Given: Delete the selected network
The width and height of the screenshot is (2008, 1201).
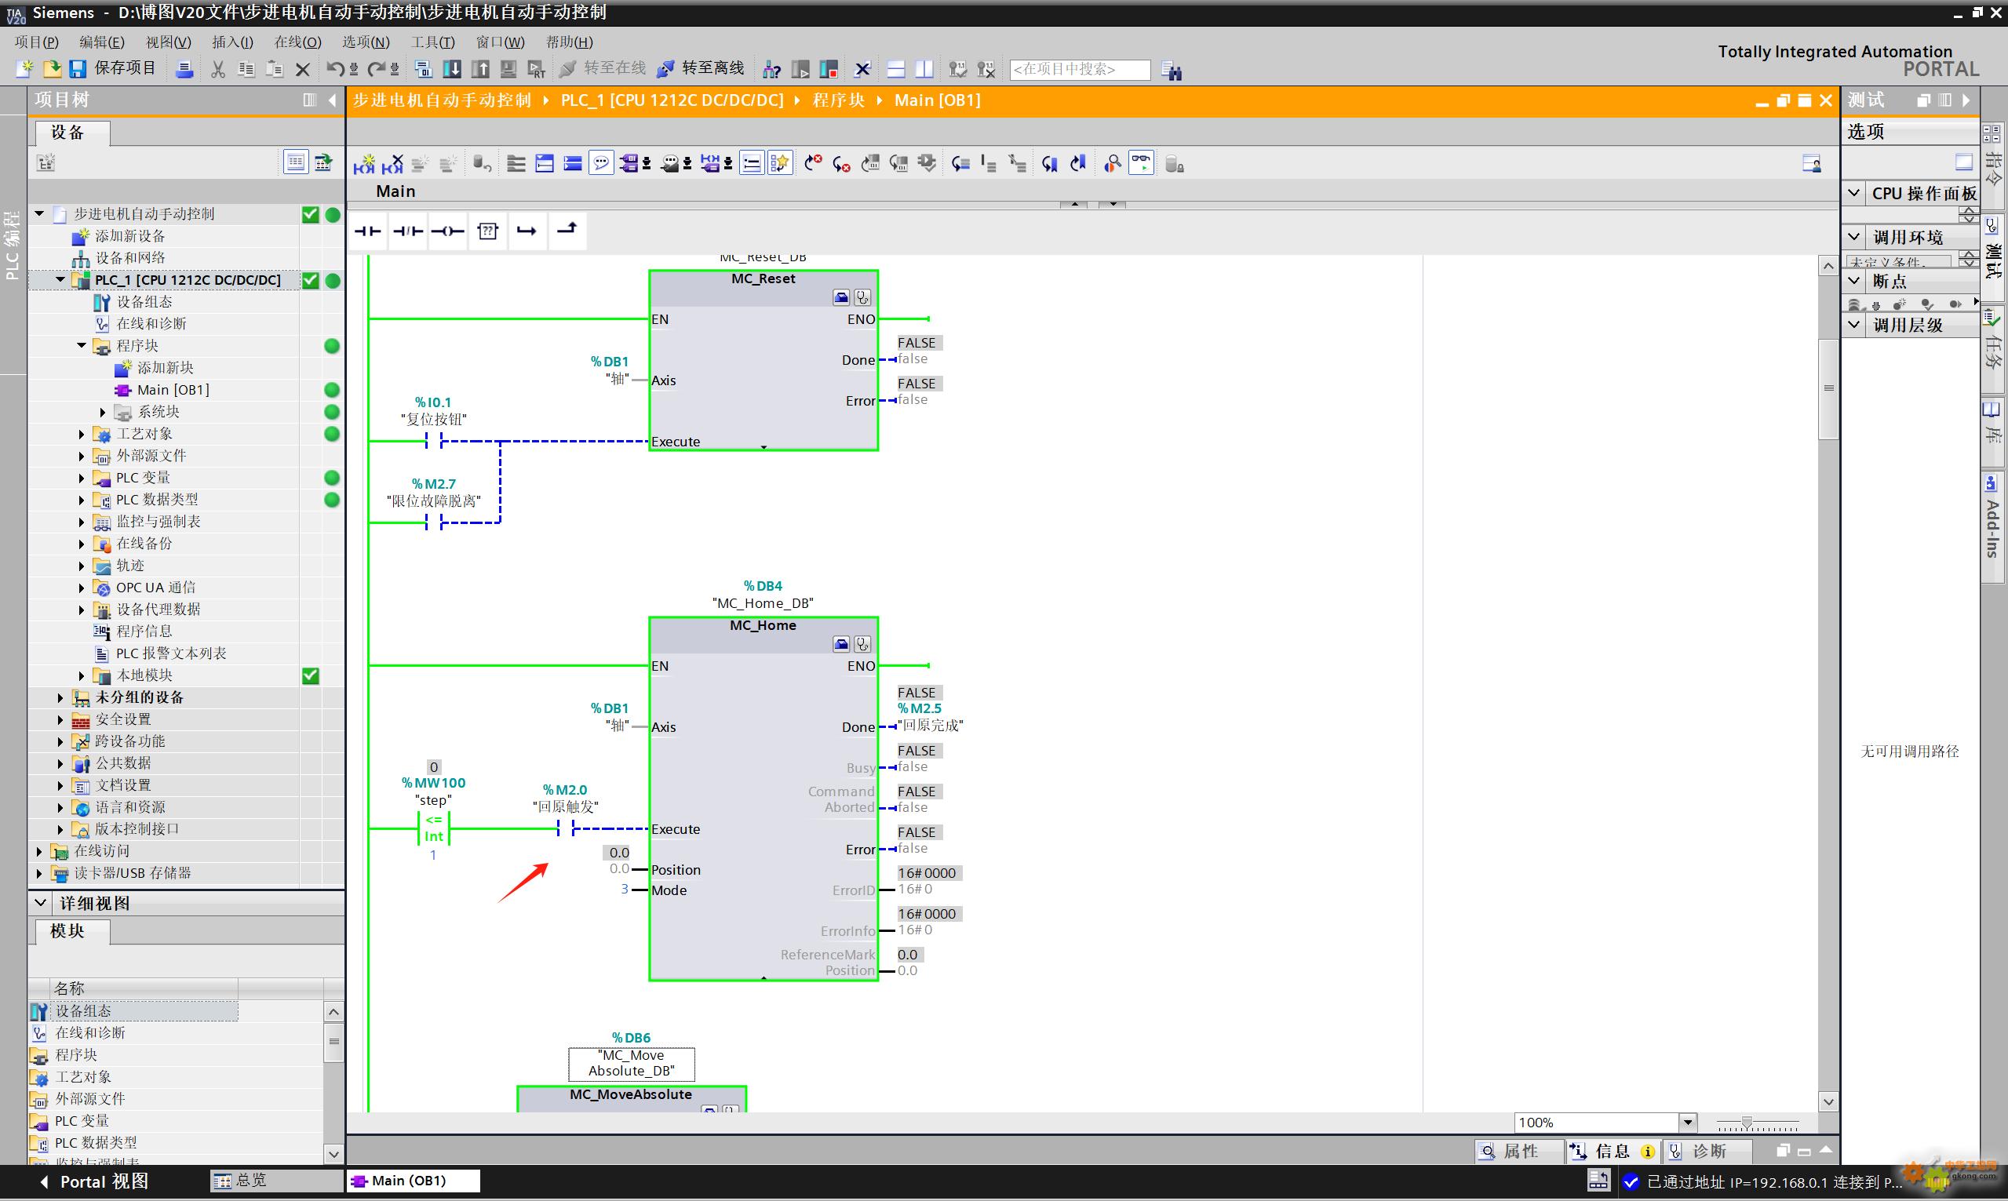Looking at the screenshot, I should click(x=392, y=164).
